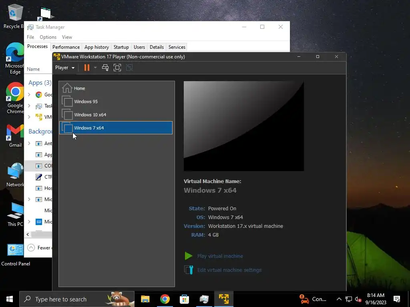Select the Windows 95 virtual machine

click(116, 102)
